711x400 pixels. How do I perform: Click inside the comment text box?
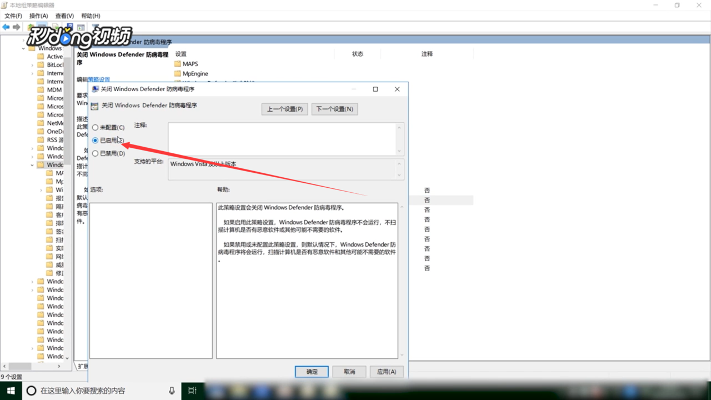click(x=282, y=139)
